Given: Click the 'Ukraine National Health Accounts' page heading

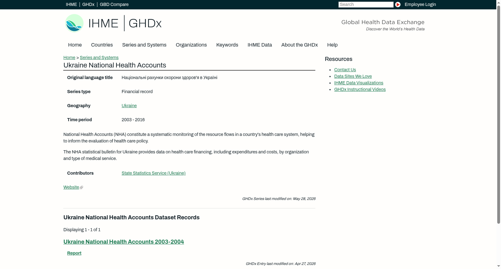Looking at the screenshot, I should (x=115, y=65).
